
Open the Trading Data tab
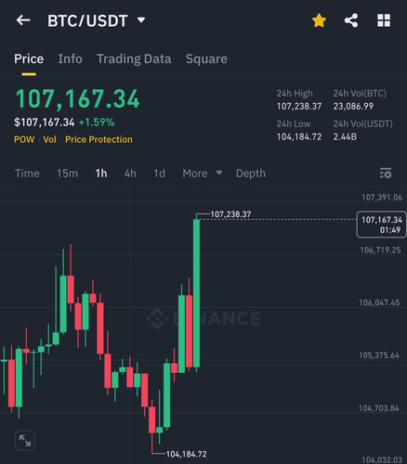pos(134,58)
